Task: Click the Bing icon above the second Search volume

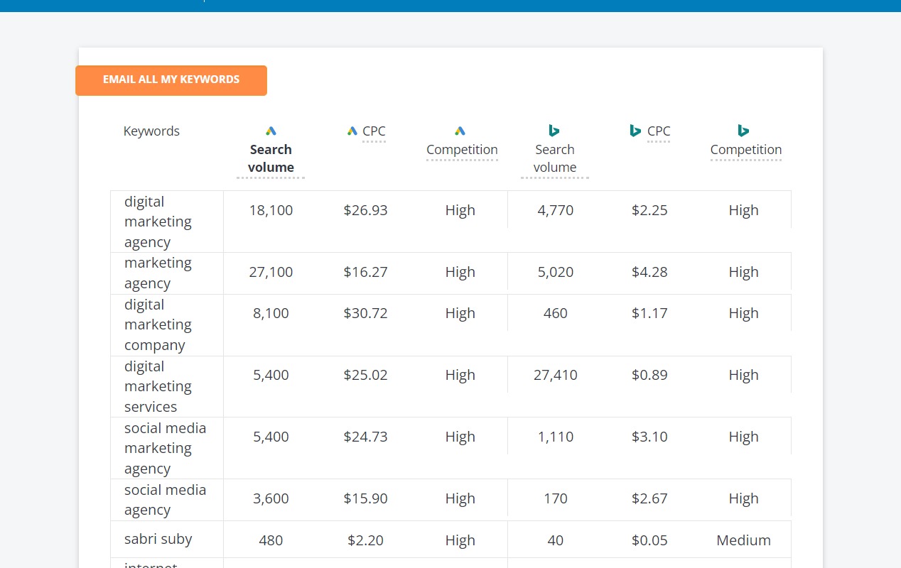Action: [x=554, y=131]
